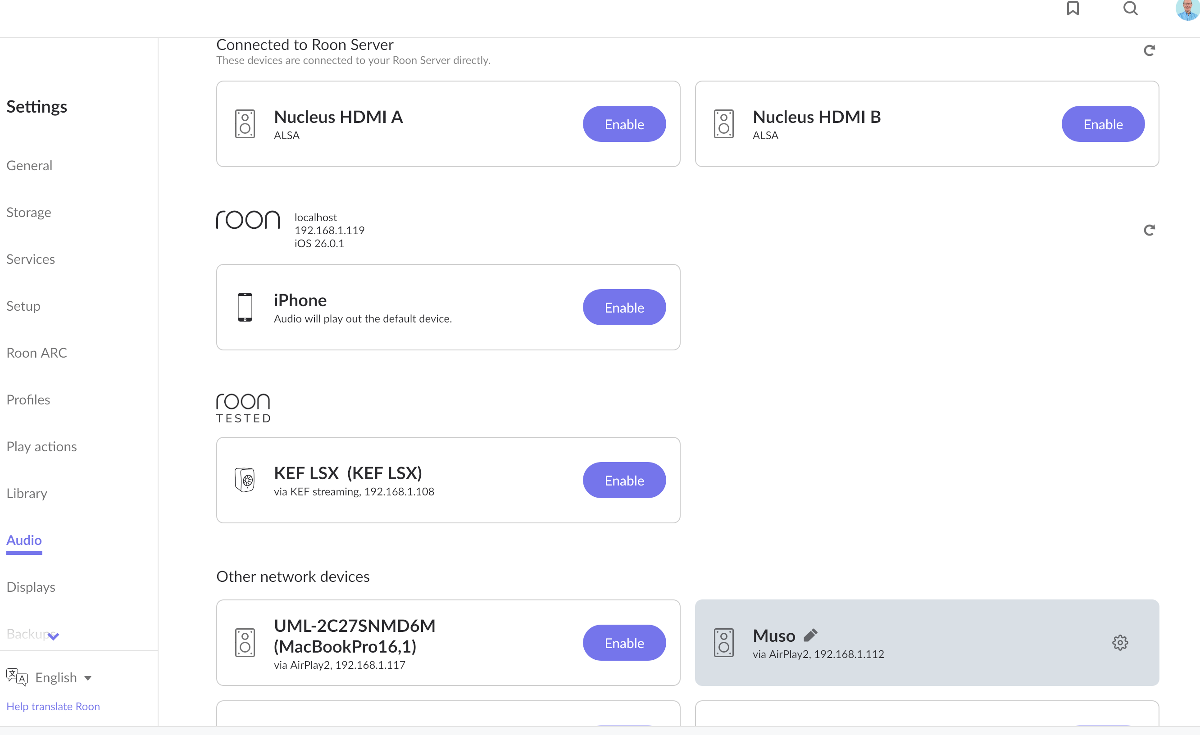Click the KEF LSX speaker icon
The width and height of the screenshot is (1200, 735).
click(245, 480)
